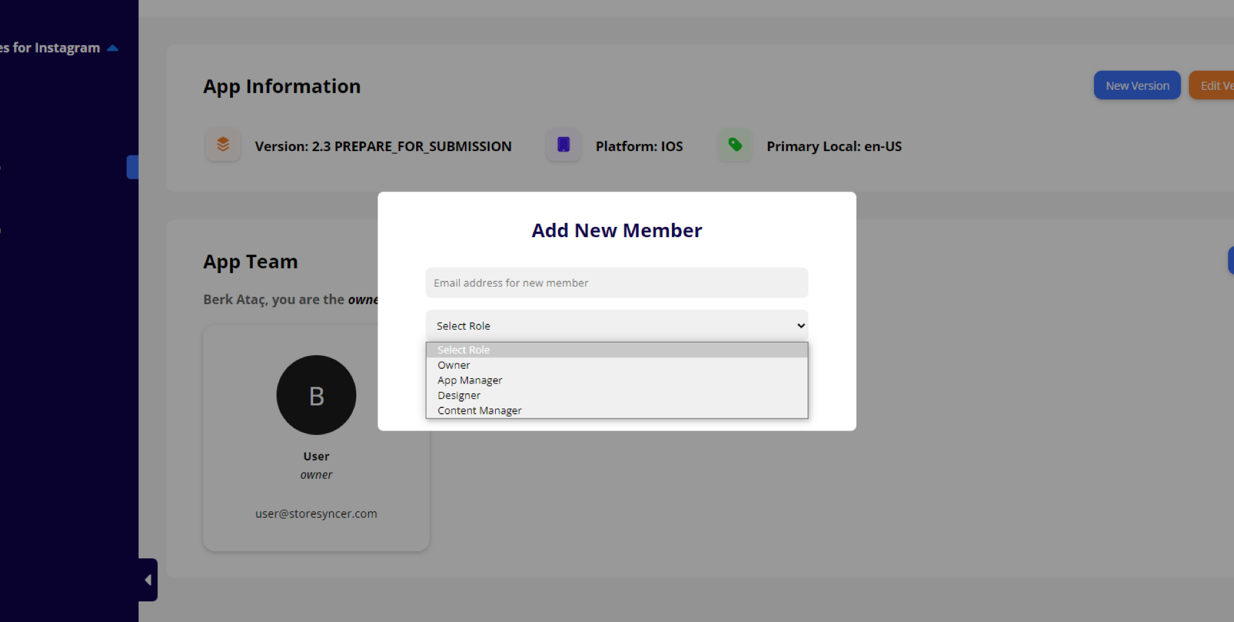Open the Select Role dropdown field

point(616,326)
